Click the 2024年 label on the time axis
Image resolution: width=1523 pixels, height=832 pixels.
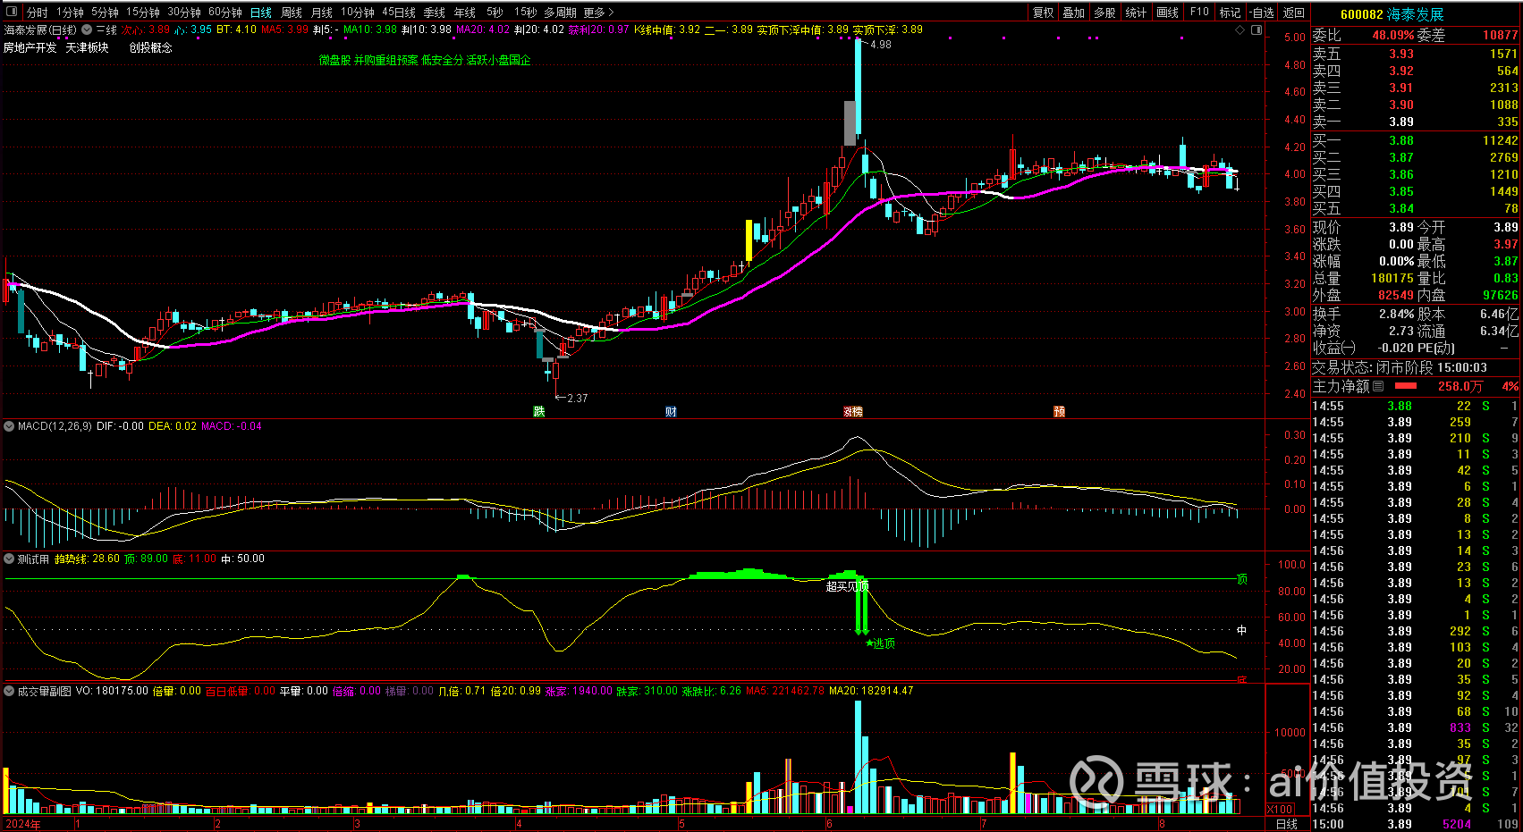click(x=23, y=824)
